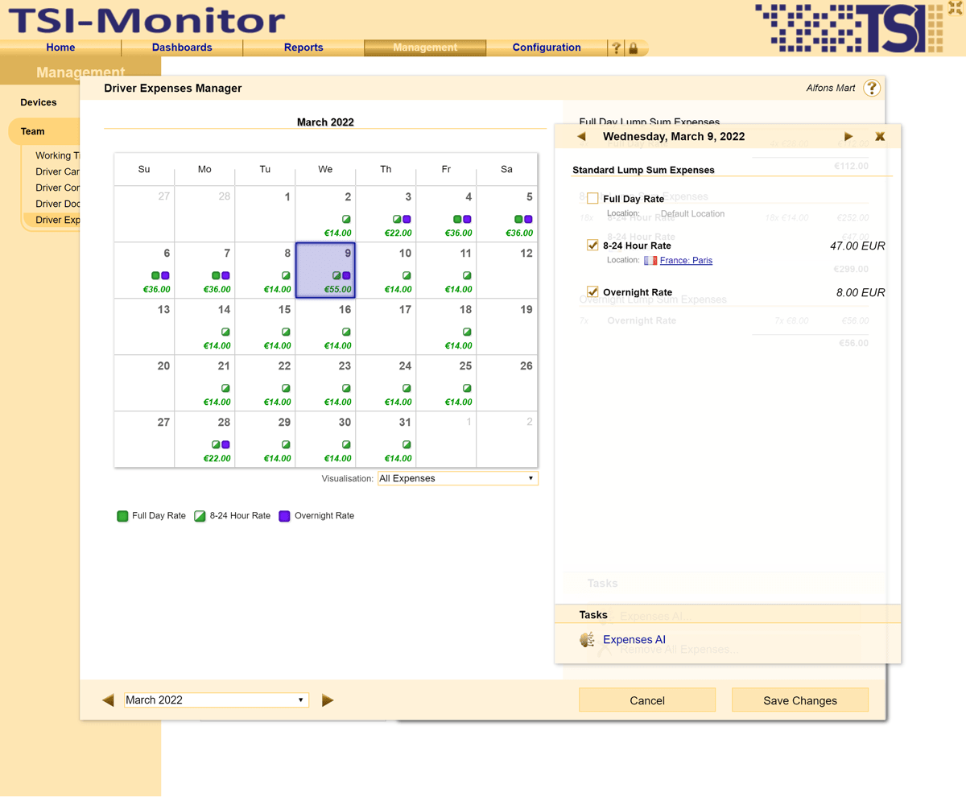Image resolution: width=966 pixels, height=805 pixels.
Task: Open the France: Paris location link
Action: click(686, 261)
